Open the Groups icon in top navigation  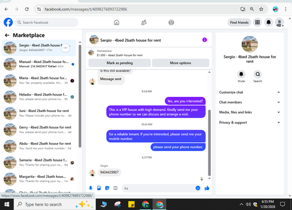click(171, 23)
